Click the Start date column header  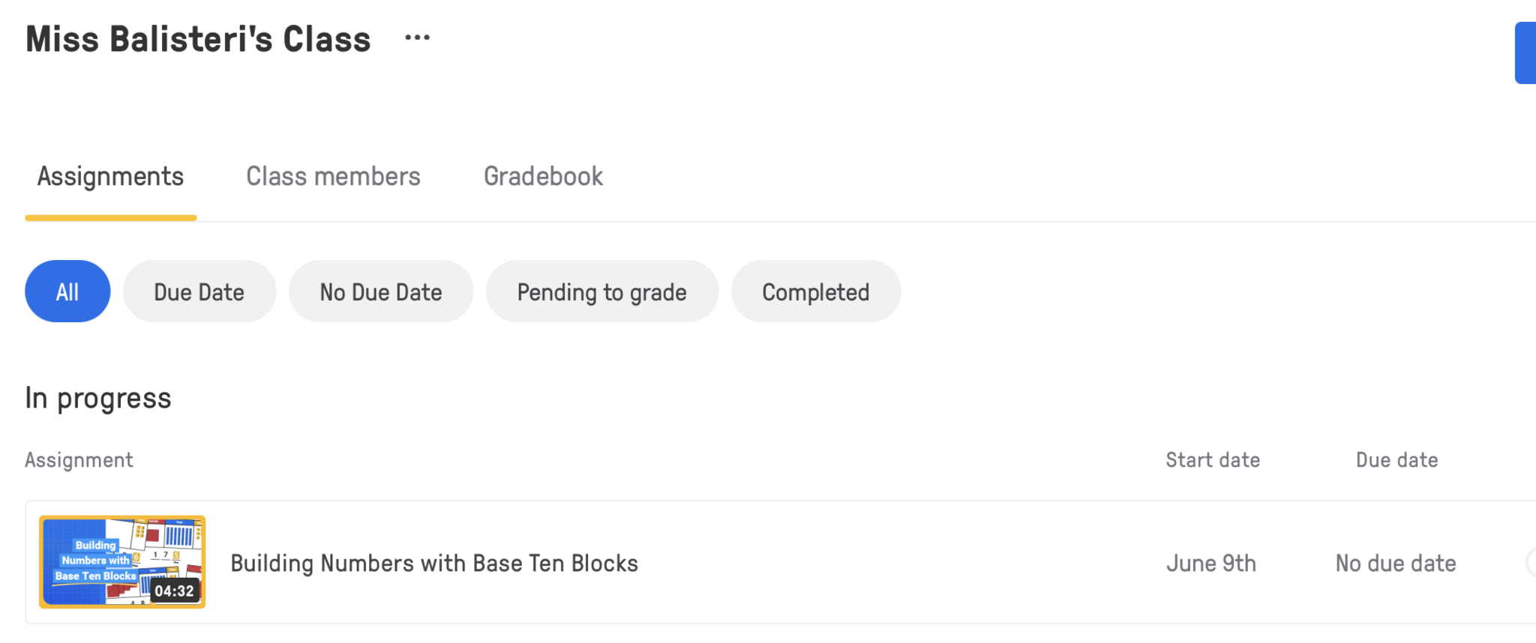point(1213,460)
